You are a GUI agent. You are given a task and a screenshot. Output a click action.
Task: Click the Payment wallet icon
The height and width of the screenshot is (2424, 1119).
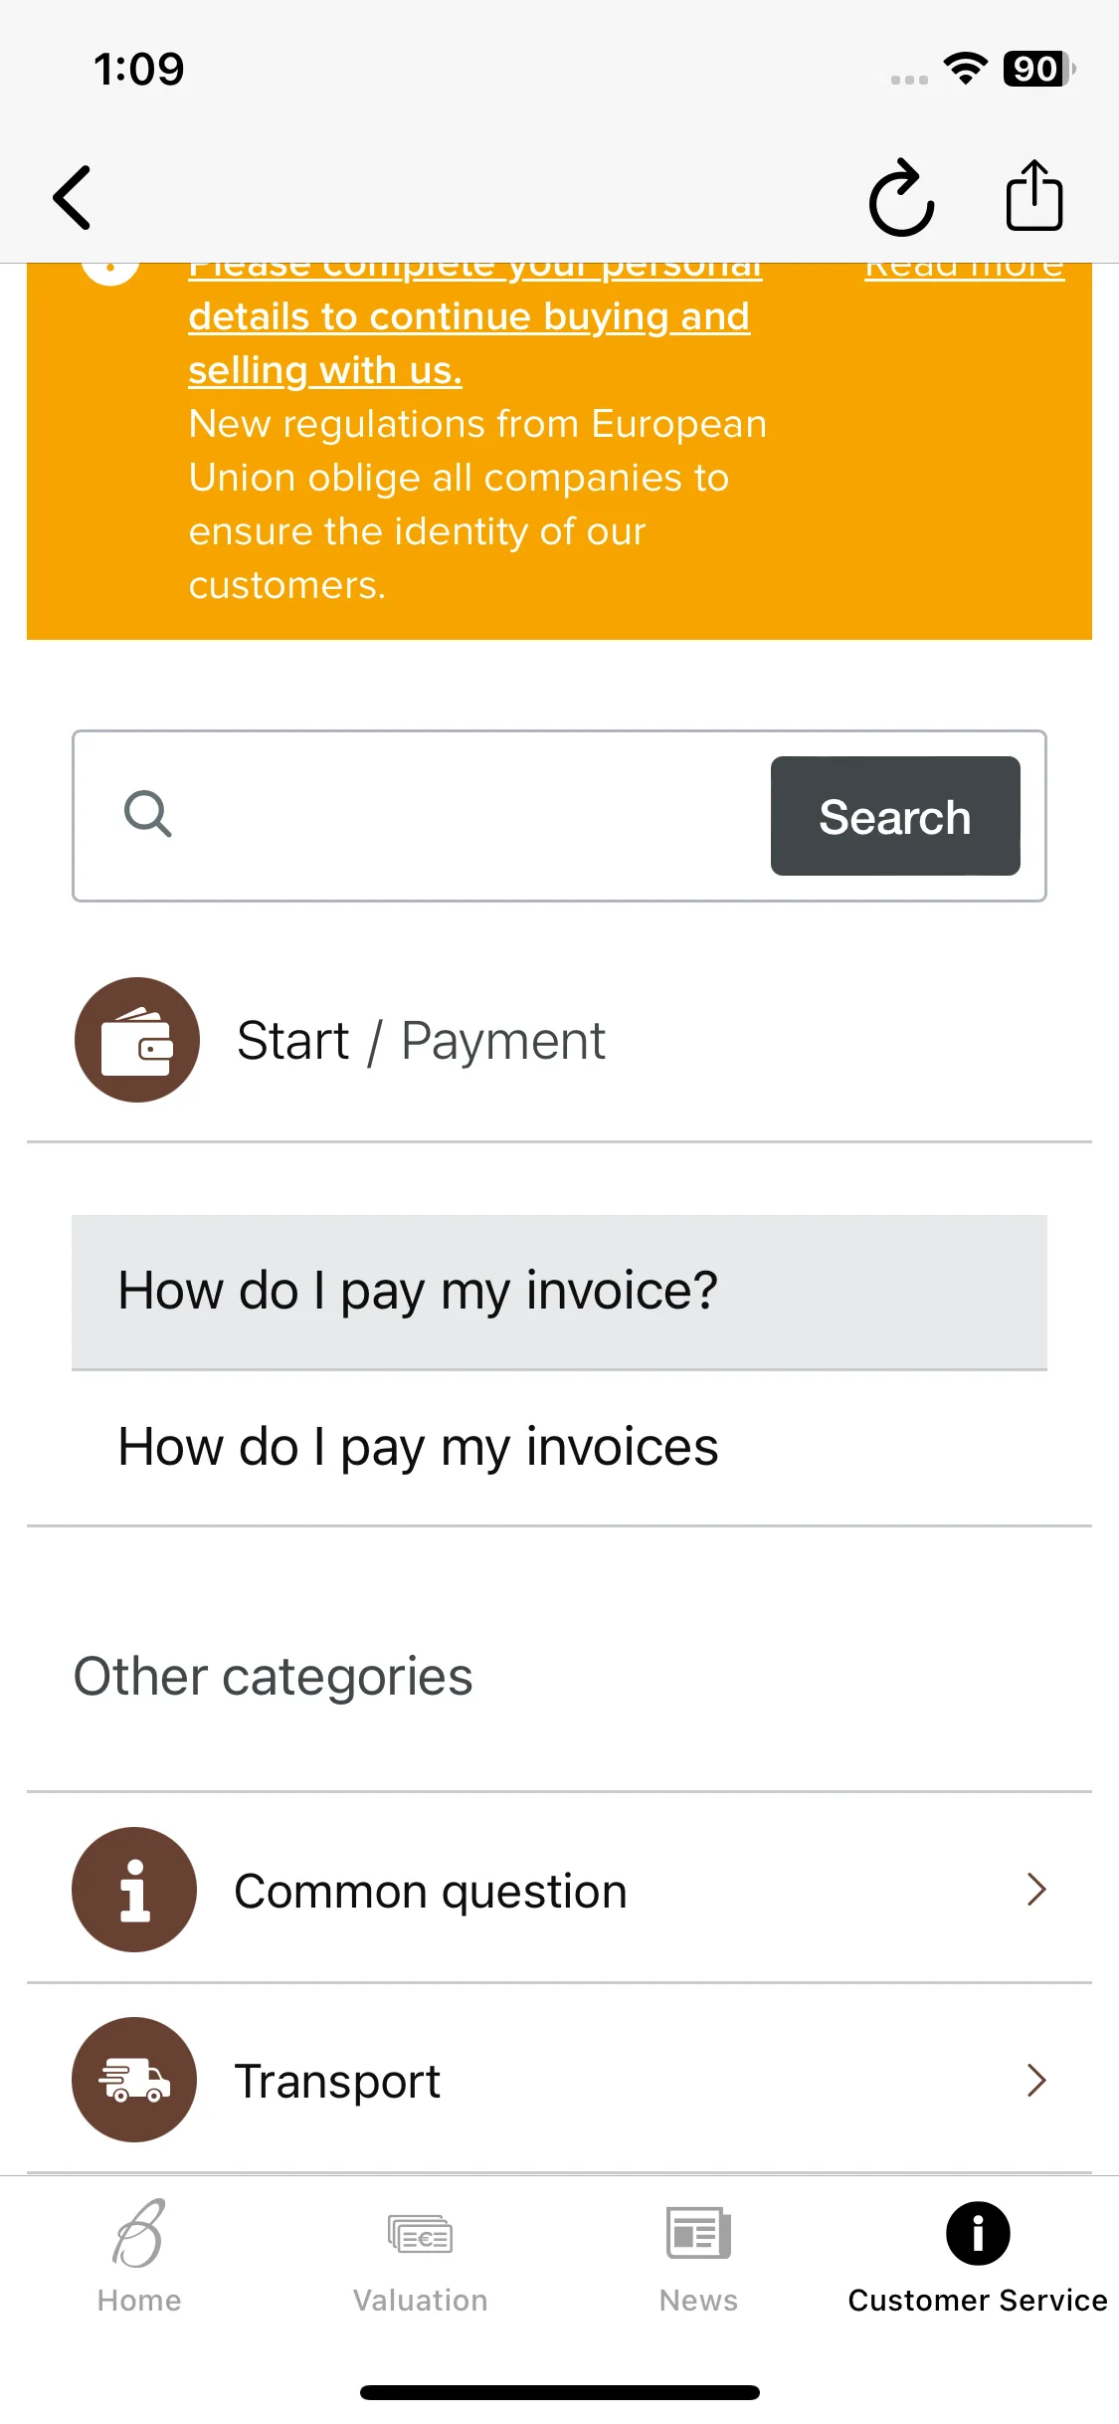(137, 1040)
